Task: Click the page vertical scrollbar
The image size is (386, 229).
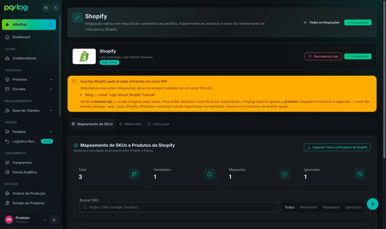Action: click(384, 80)
